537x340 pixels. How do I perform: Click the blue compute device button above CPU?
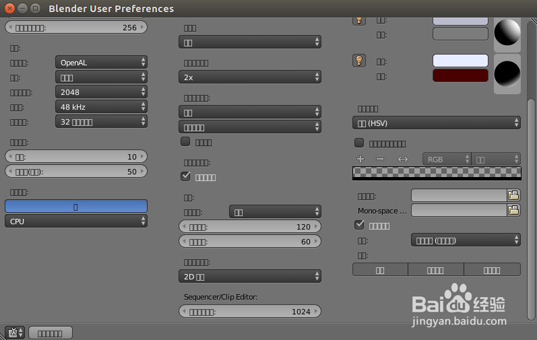(76, 206)
